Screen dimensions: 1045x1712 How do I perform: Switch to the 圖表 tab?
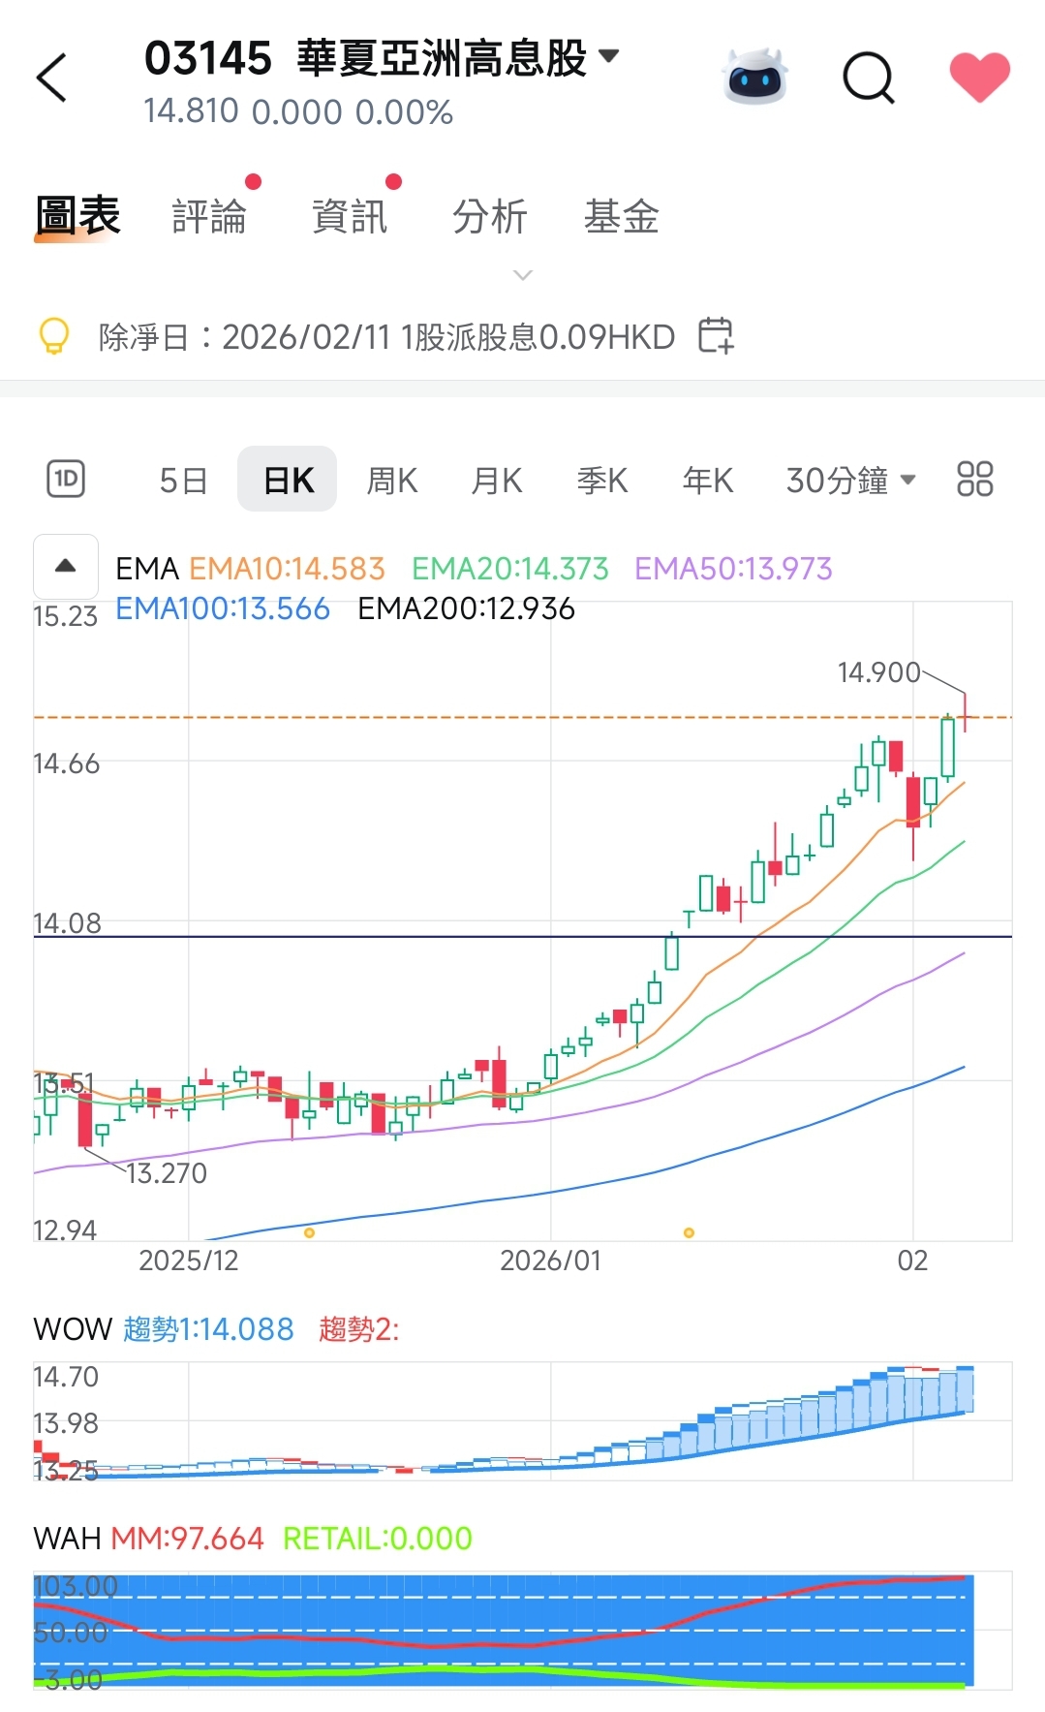tap(77, 216)
